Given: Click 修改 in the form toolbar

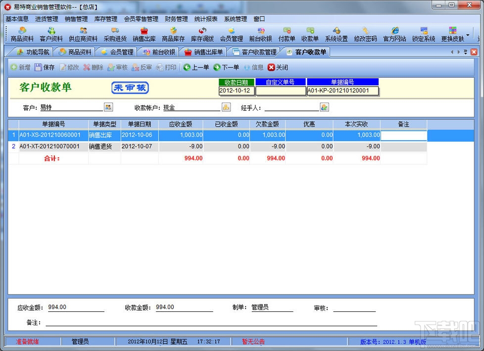Looking at the screenshot, I should pyautogui.click(x=69, y=67).
